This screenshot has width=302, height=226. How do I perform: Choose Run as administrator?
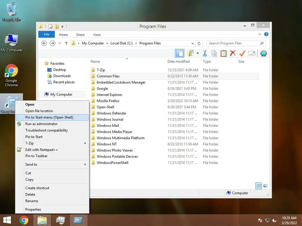point(52,124)
